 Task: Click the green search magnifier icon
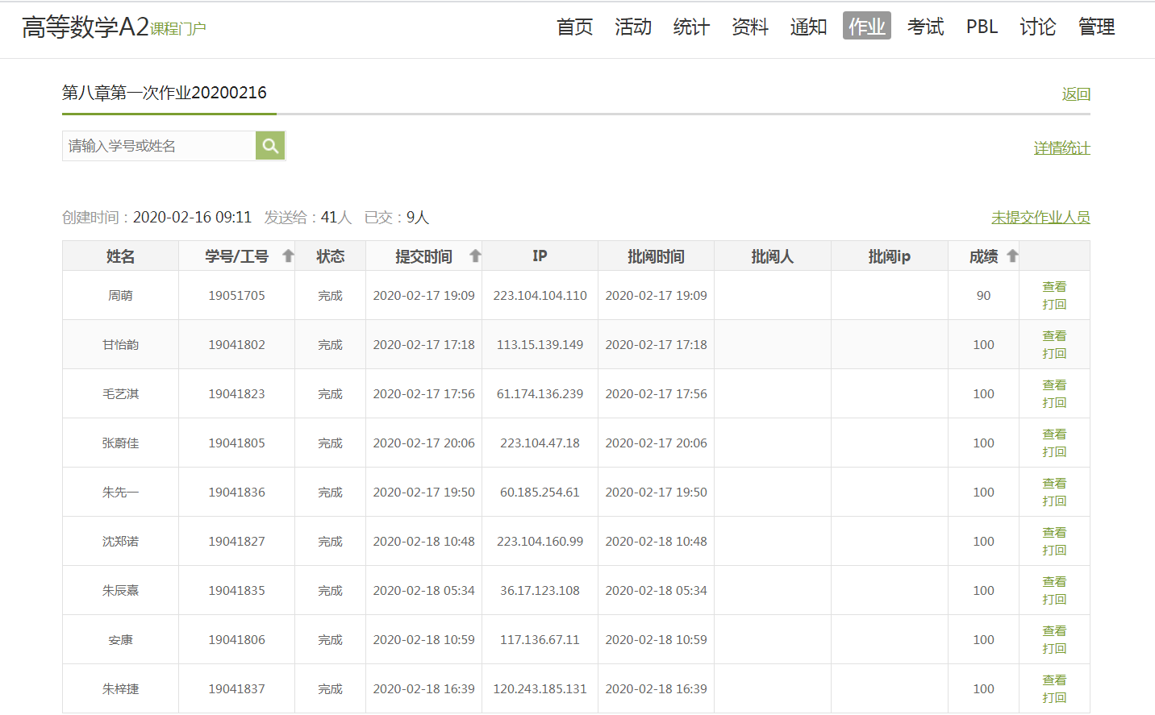(x=270, y=146)
